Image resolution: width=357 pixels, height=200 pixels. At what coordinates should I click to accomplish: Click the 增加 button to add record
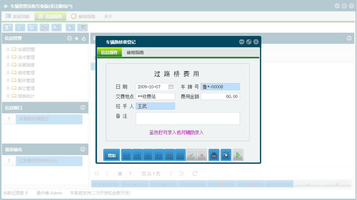[x=111, y=155]
